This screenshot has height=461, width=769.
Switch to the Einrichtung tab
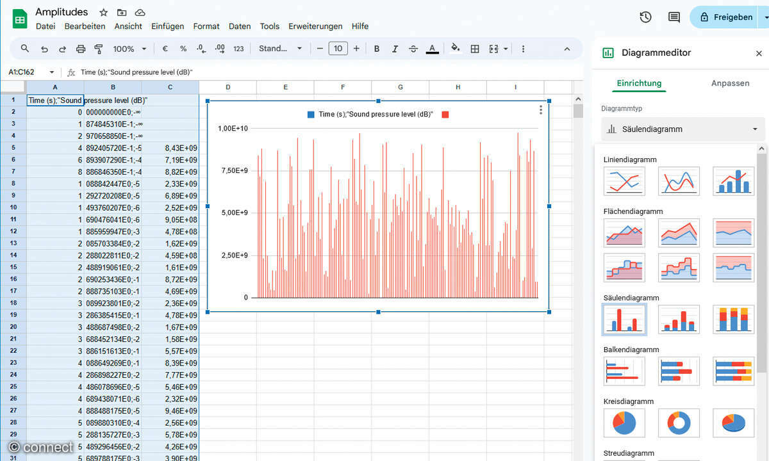click(639, 83)
